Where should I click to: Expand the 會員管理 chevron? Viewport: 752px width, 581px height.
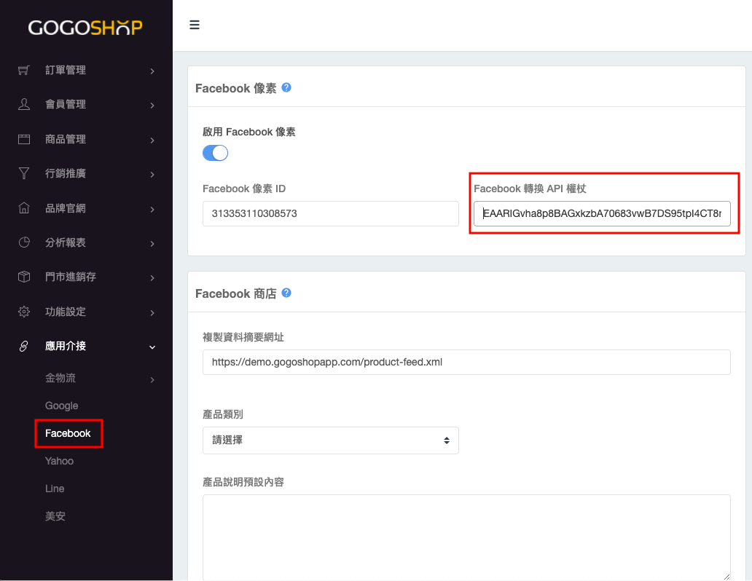pyautogui.click(x=152, y=106)
